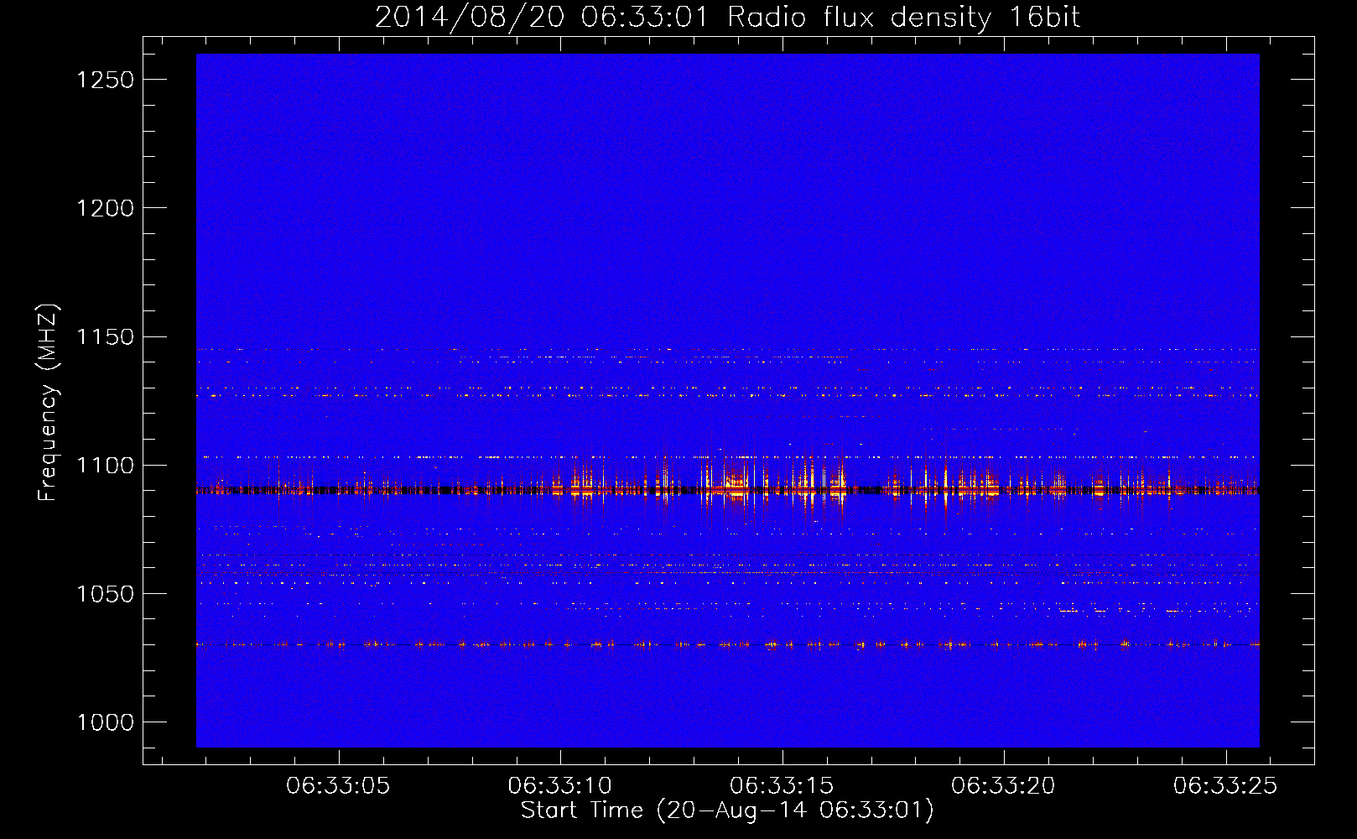
Task: Click the 1050 frequency axis label
Action: click(x=105, y=594)
